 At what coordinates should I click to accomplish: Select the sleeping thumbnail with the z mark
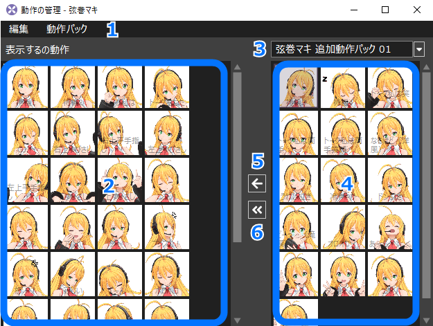(343, 87)
